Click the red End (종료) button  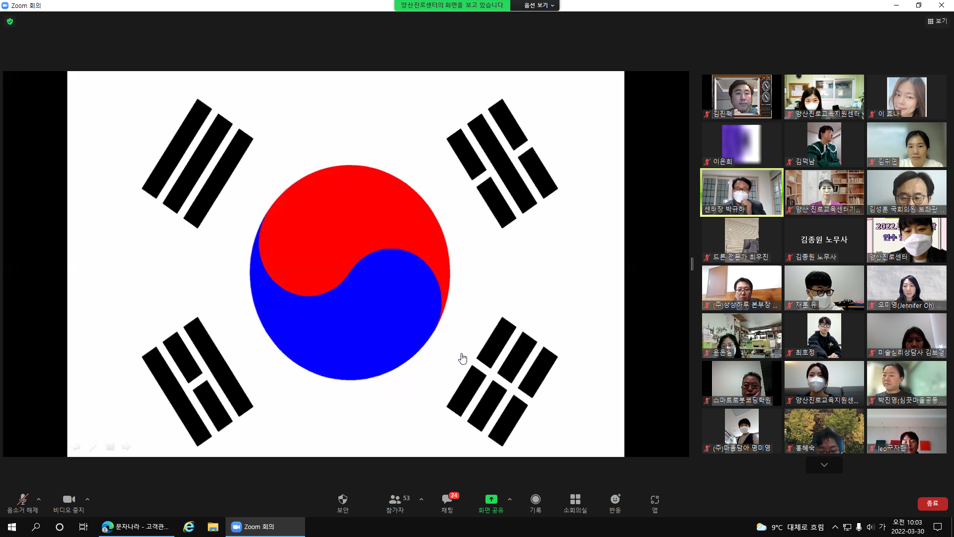pos(933,504)
